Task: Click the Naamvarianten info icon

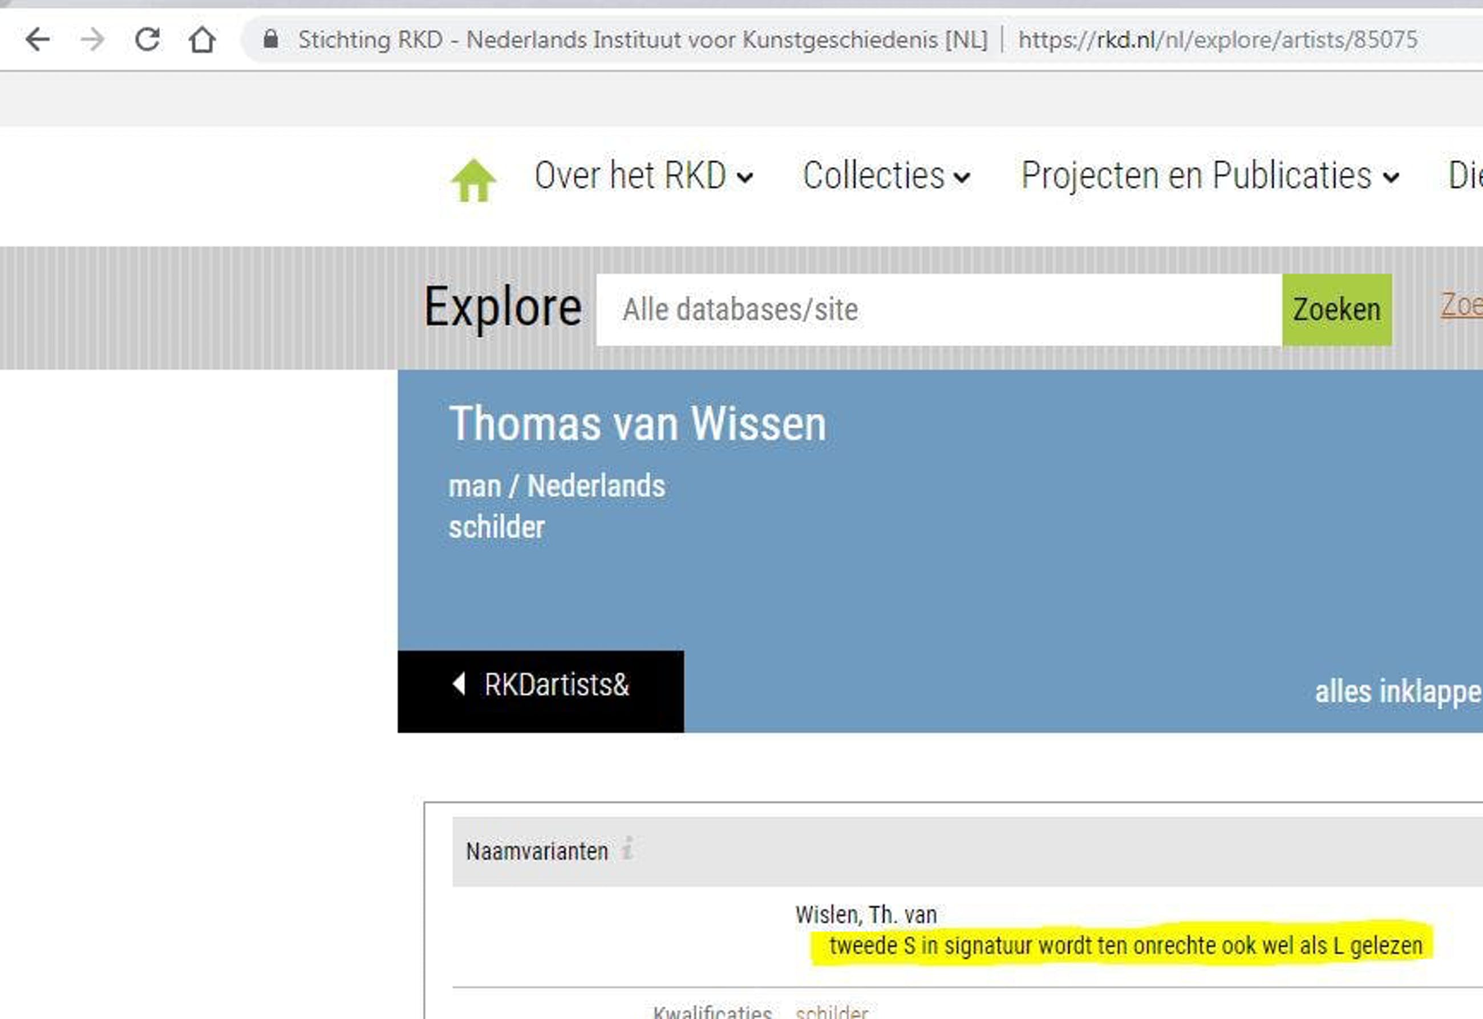Action: click(x=627, y=849)
